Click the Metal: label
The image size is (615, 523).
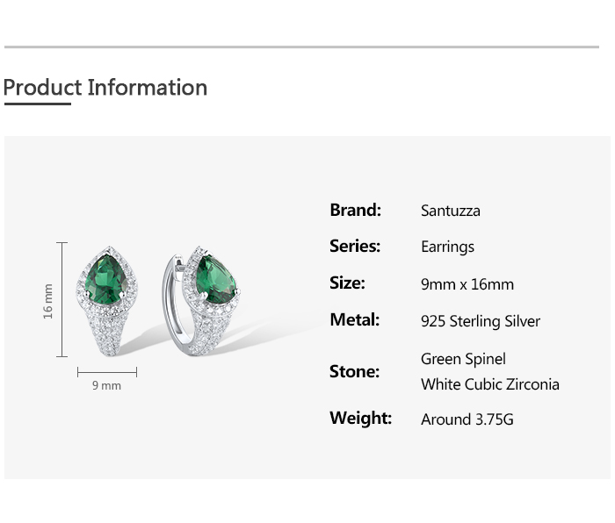click(354, 320)
